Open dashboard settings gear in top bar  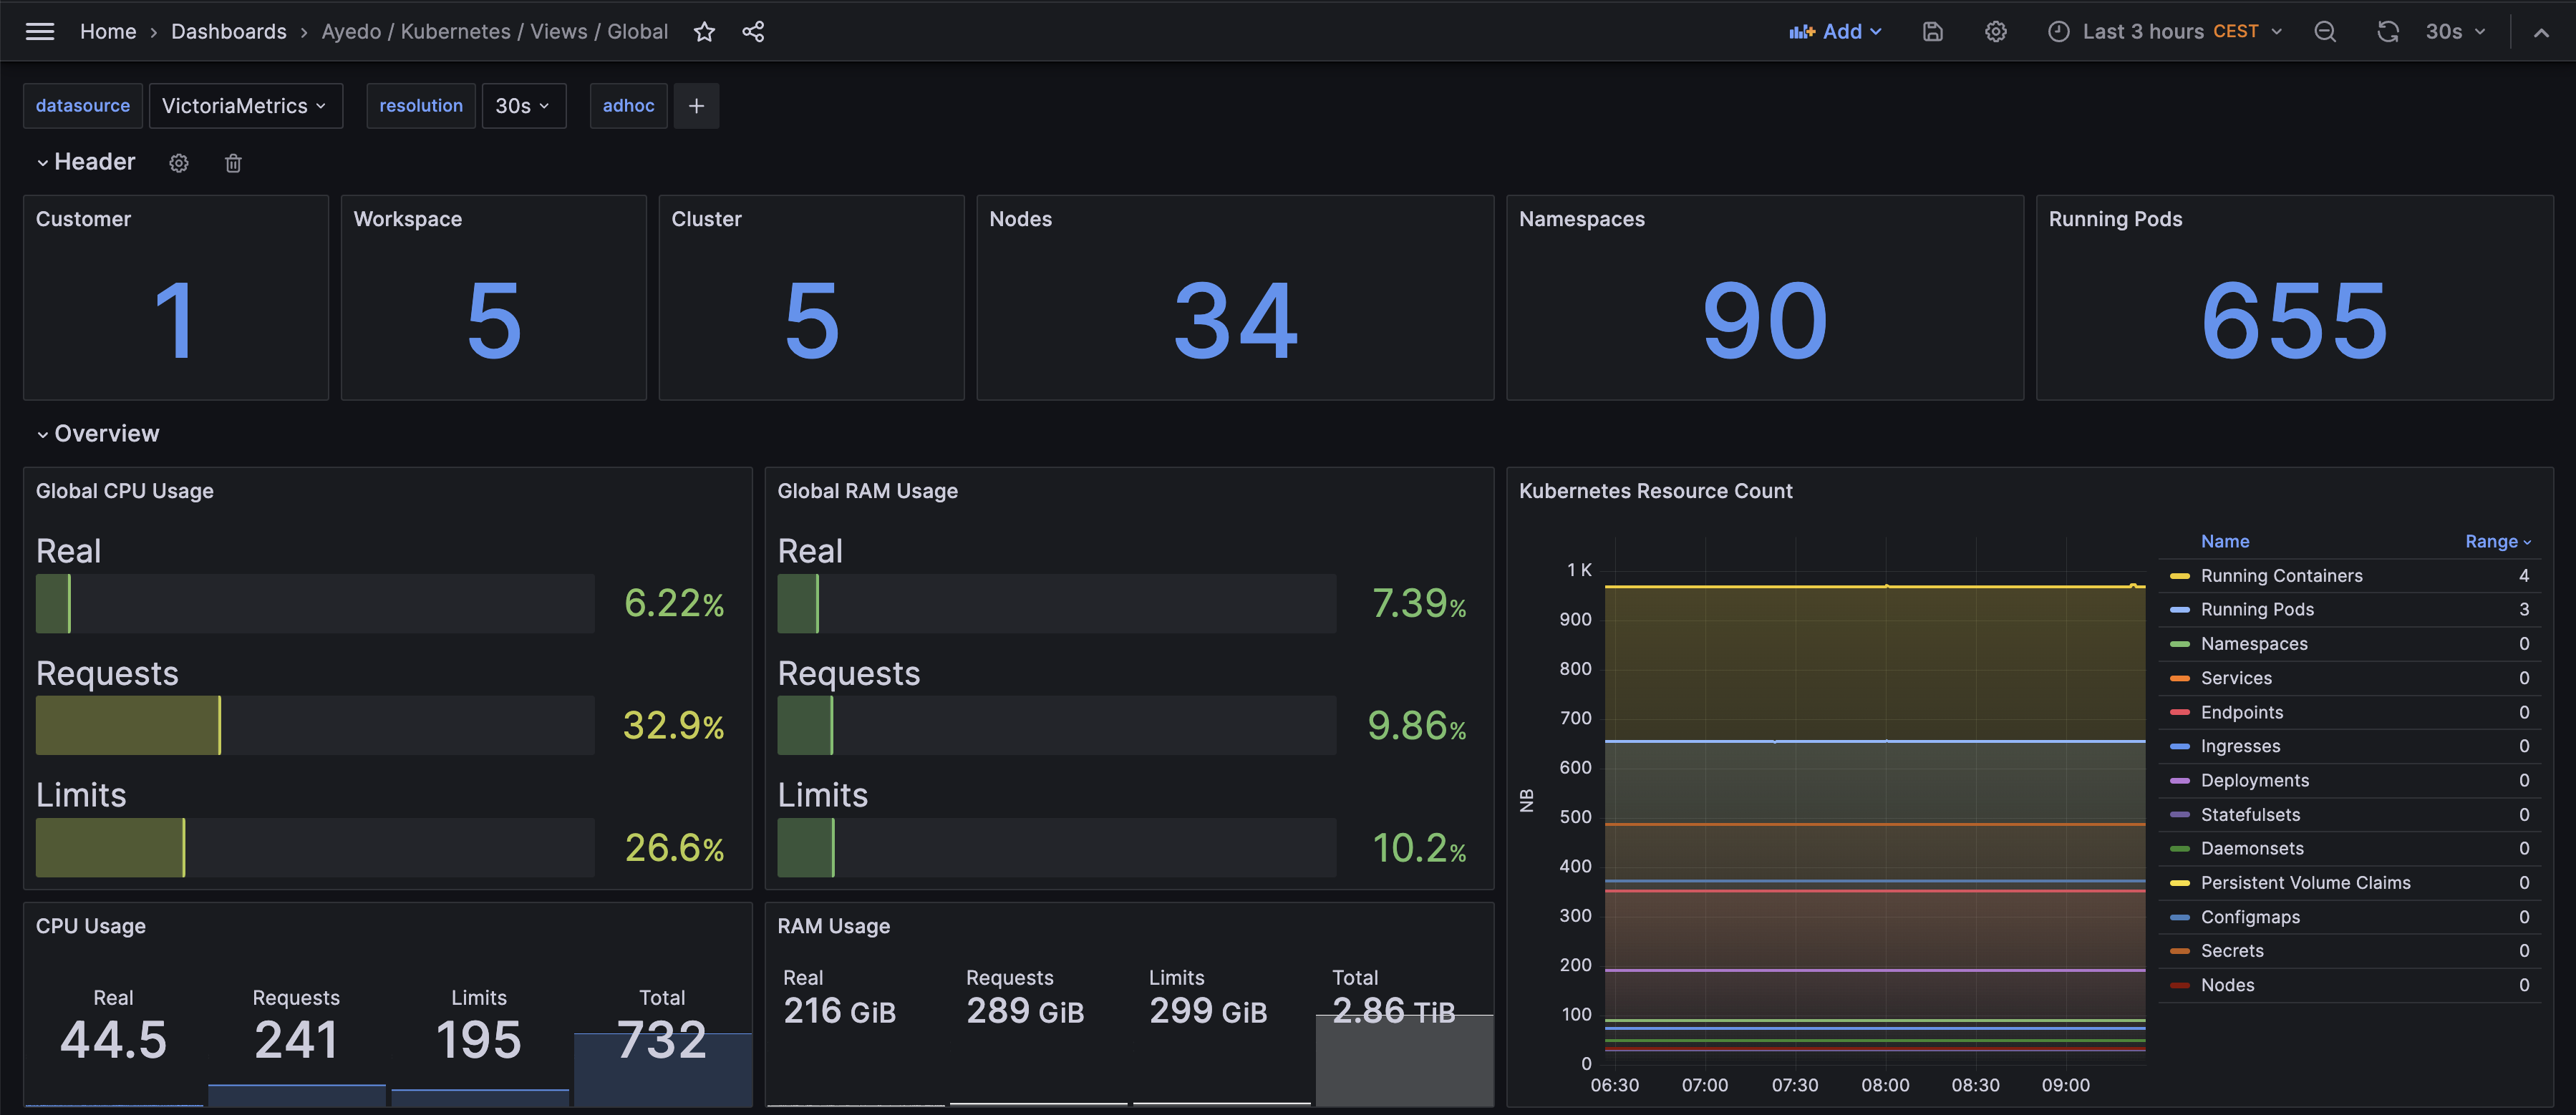[x=1995, y=31]
